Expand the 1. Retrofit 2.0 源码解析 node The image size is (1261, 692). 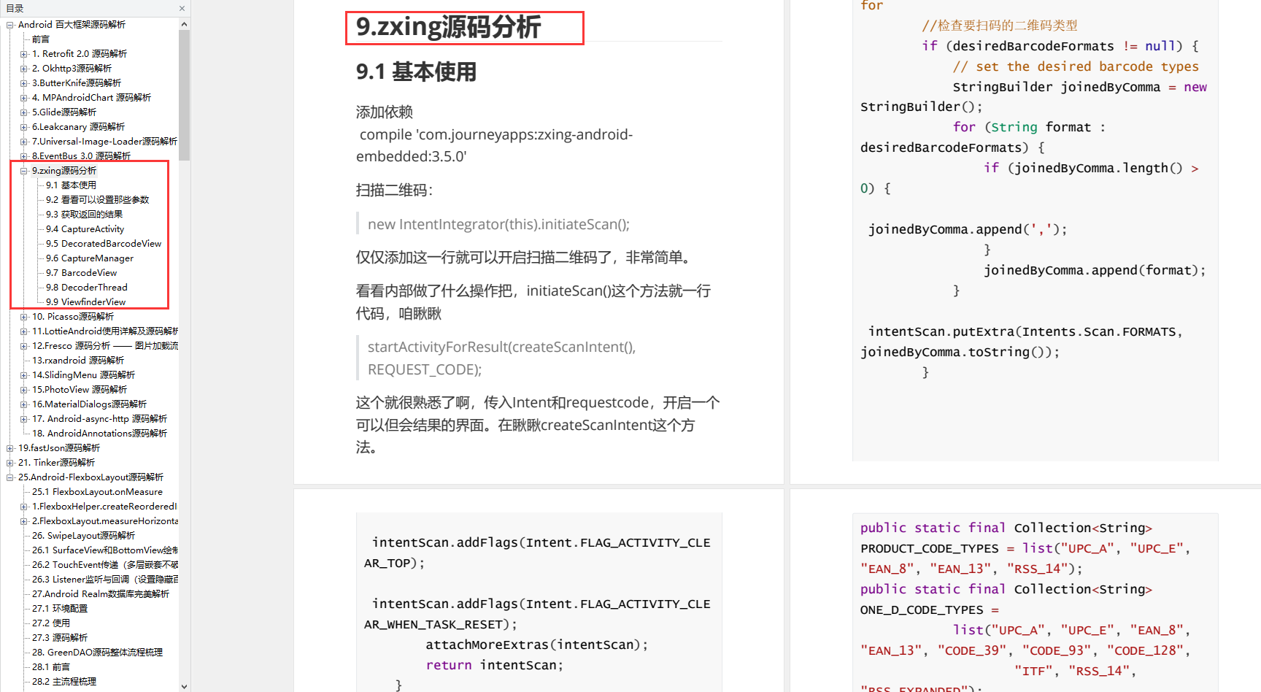(24, 54)
